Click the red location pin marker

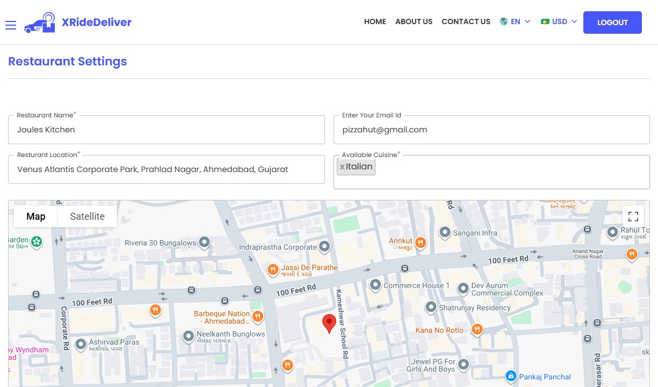point(329,322)
